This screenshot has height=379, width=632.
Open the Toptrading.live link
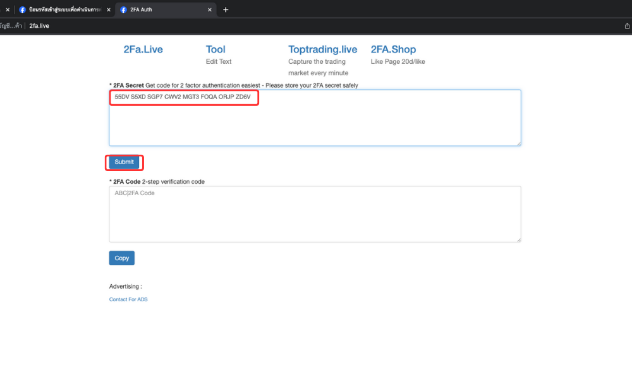point(322,49)
